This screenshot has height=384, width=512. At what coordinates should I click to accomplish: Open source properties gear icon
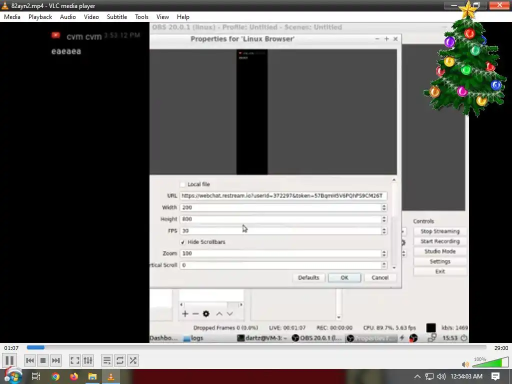point(206,314)
